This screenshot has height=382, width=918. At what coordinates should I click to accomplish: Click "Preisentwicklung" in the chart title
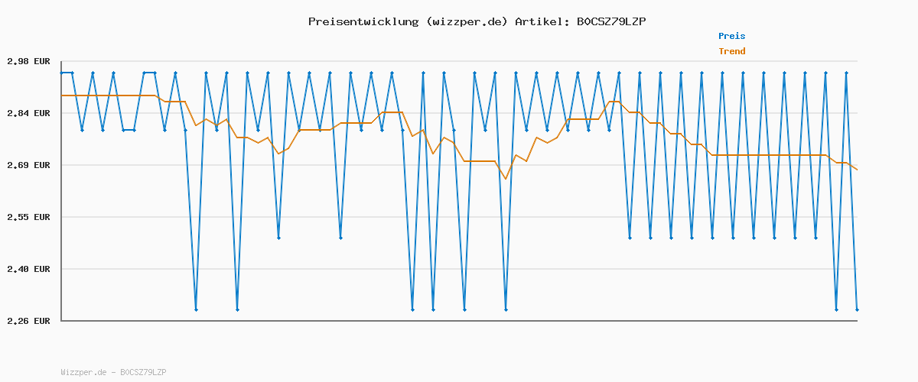pos(363,21)
